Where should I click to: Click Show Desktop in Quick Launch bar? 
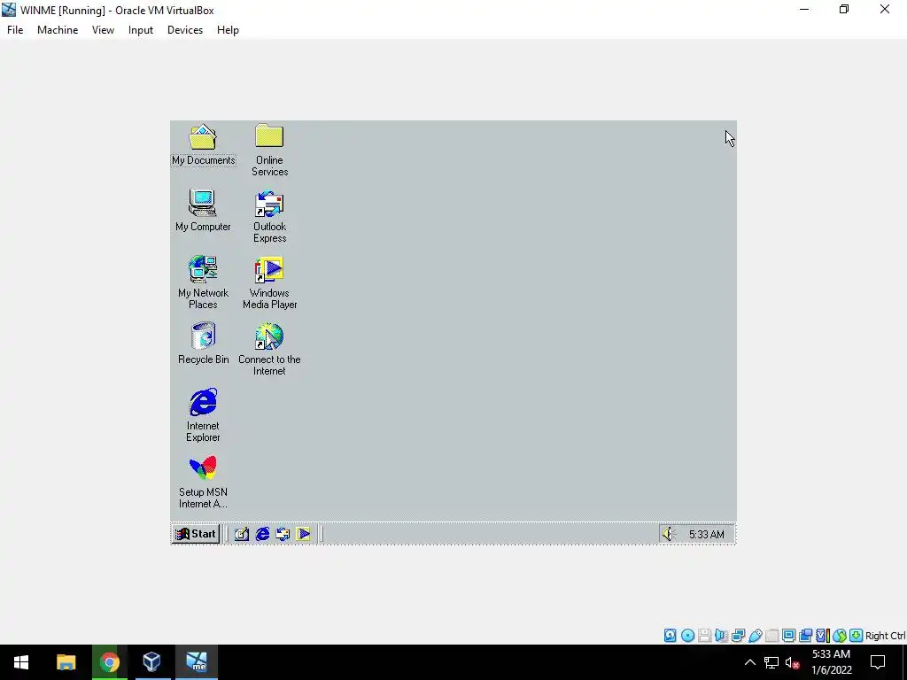tap(242, 534)
